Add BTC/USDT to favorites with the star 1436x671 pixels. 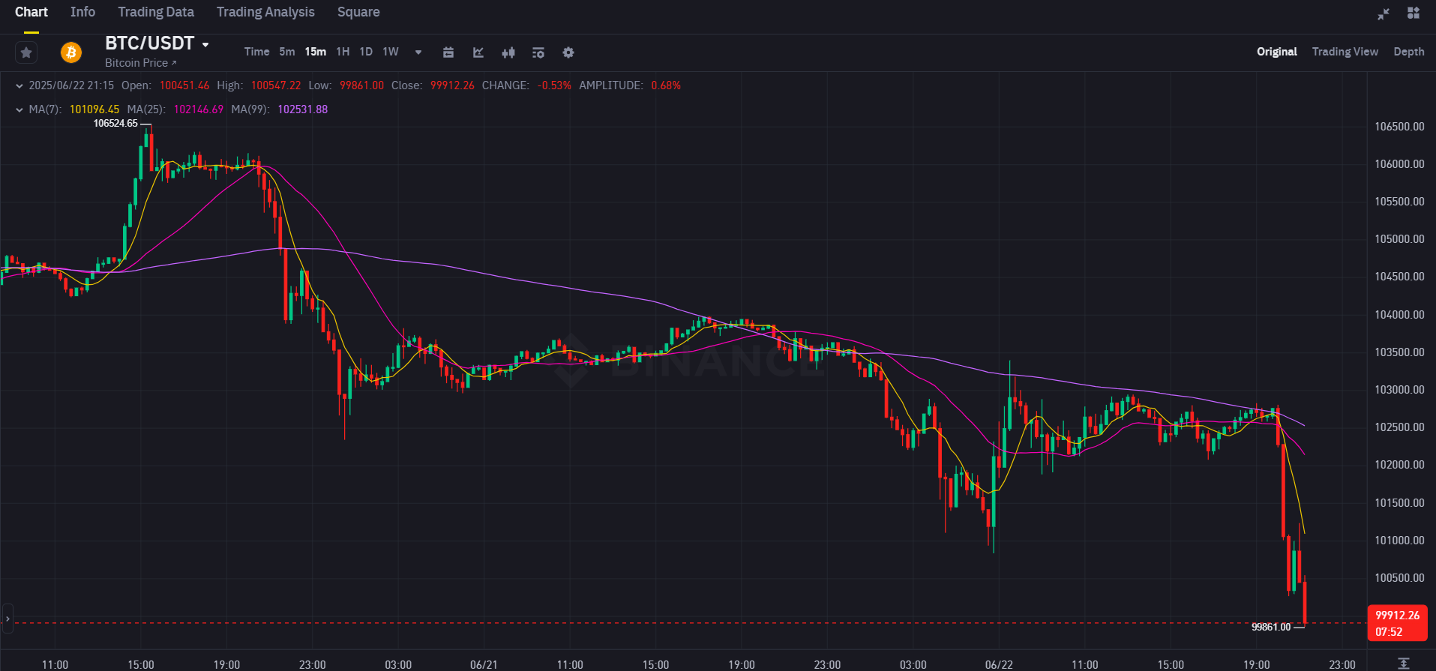[26, 52]
